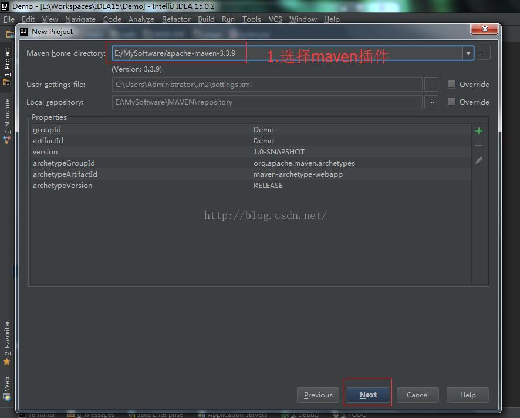Viewport: 520px width, 418px height.
Task: Browse for Maven home directory
Action: [x=484, y=53]
